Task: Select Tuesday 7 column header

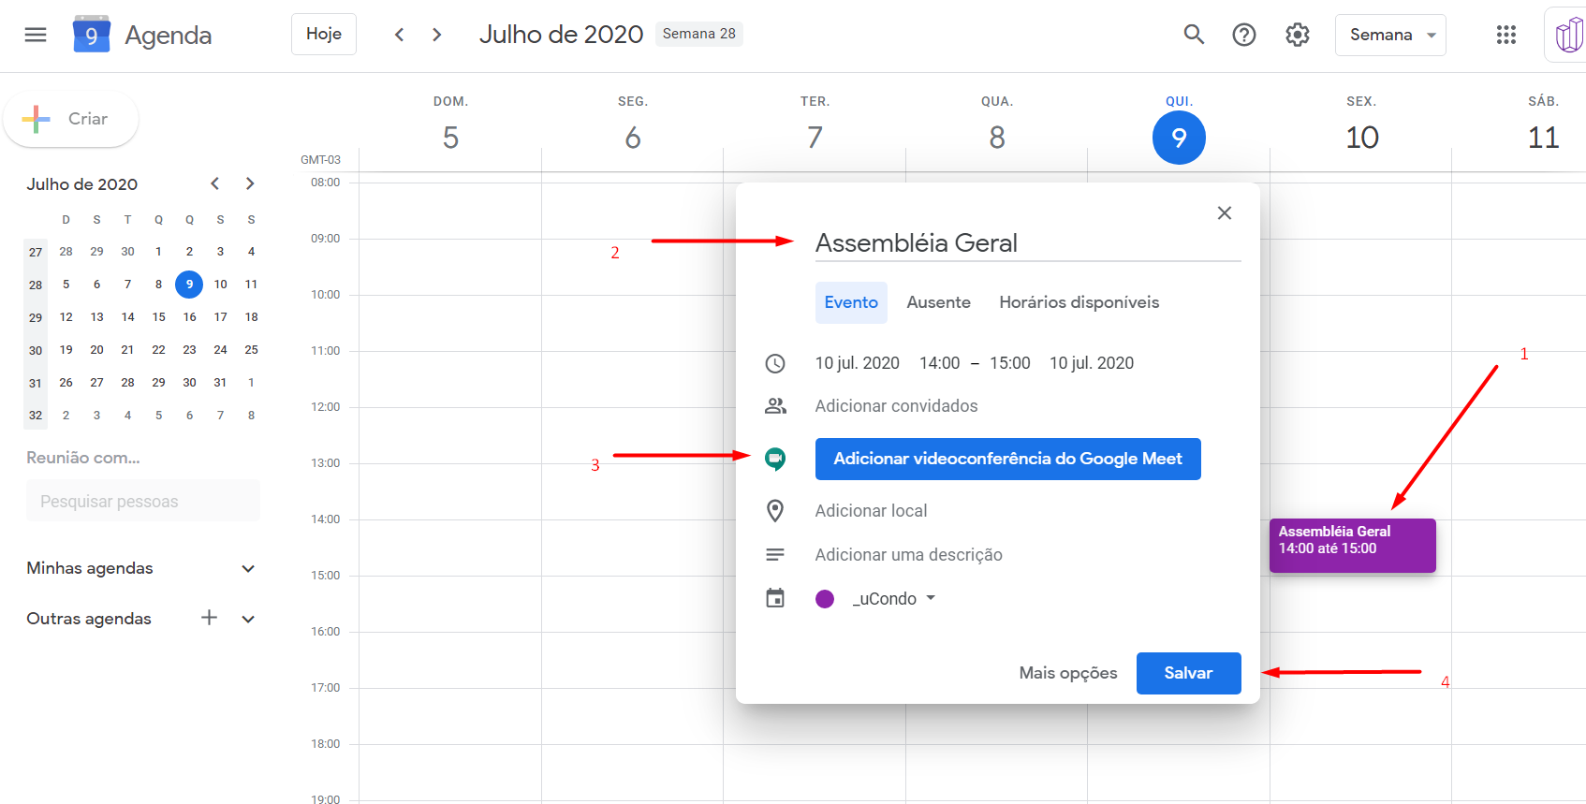Action: pyautogui.click(x=815, y=138)
